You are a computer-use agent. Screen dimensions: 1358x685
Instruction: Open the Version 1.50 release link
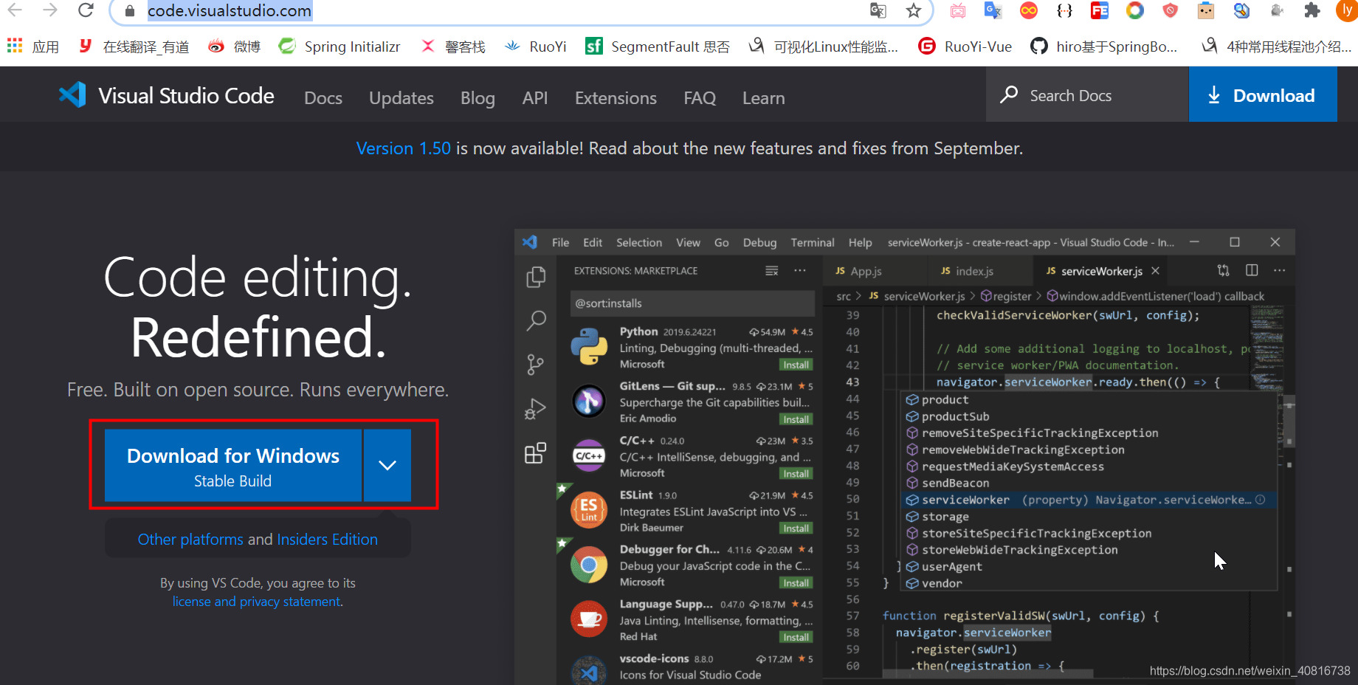pyautogui.click(x=403, y=148)
